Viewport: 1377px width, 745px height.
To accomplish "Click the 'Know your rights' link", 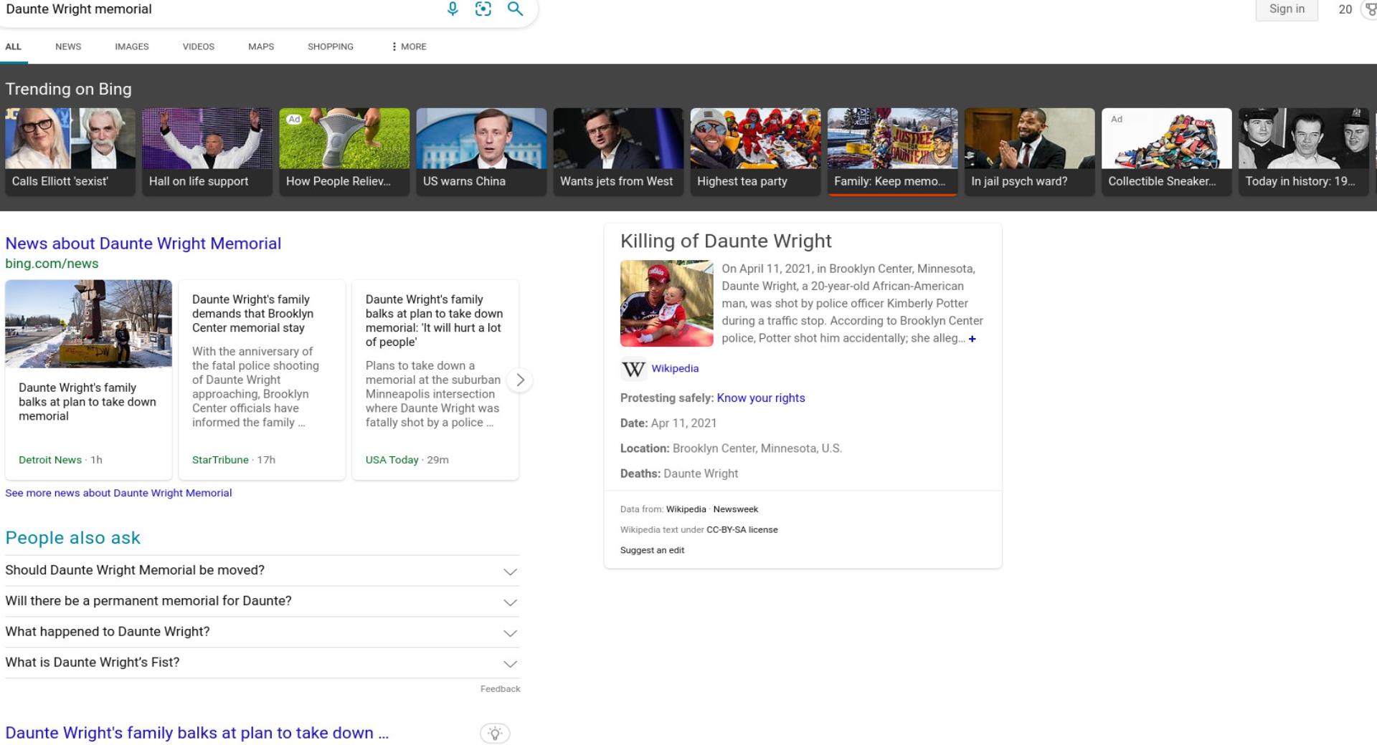I will (x=761, y=398).
